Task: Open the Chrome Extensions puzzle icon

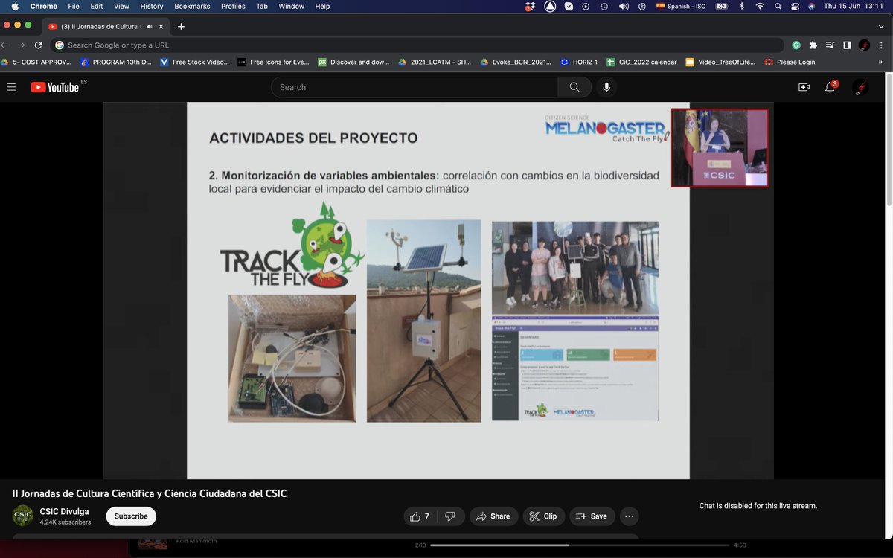Action: [813, 45]
